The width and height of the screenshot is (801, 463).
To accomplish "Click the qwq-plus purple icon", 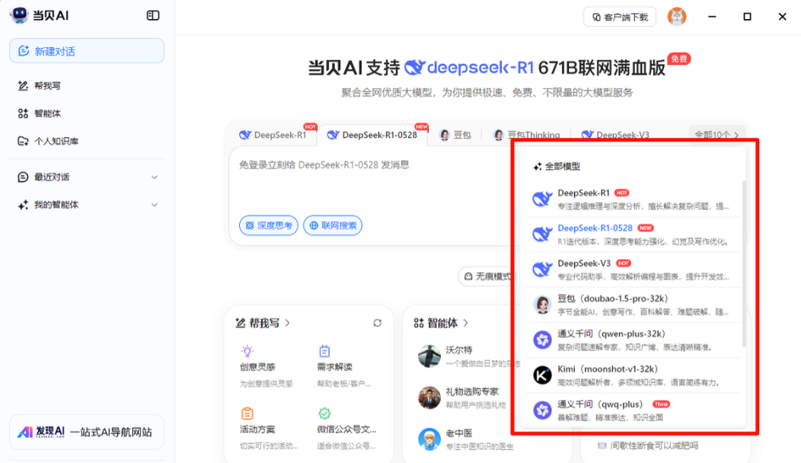I will pos(542,410).
